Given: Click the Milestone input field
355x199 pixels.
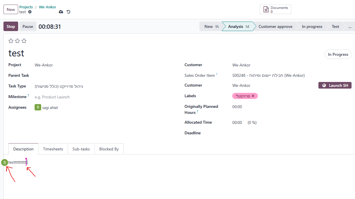Looking at the screenshot, I should (86, 97).
